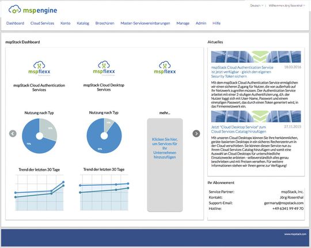Click 'Trend der letzten 30 Tage' under Desktop
Screen dimensions: 311x248
coord(104,170)
